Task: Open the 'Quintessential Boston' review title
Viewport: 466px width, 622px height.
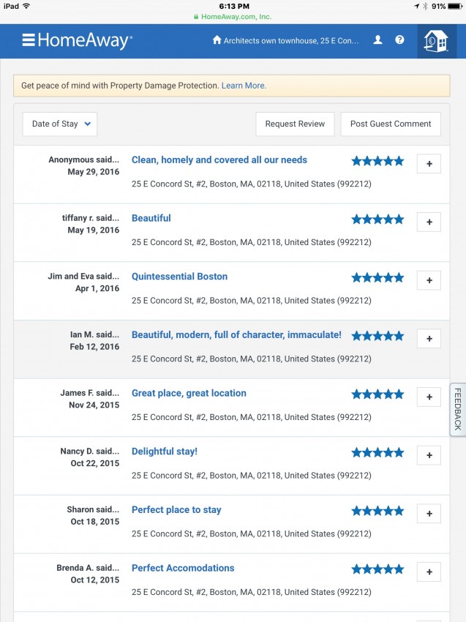Action: point(180,277)
